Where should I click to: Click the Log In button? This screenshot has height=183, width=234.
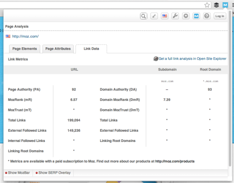220,16
